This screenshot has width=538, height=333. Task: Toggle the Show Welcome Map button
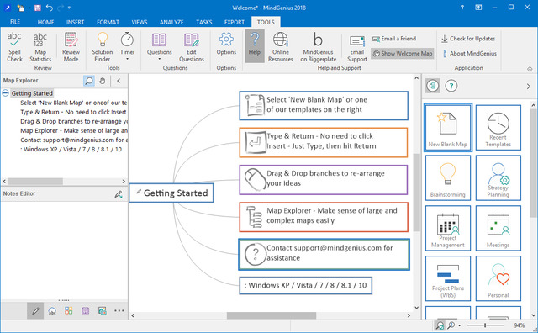click(x=403, y=54)
